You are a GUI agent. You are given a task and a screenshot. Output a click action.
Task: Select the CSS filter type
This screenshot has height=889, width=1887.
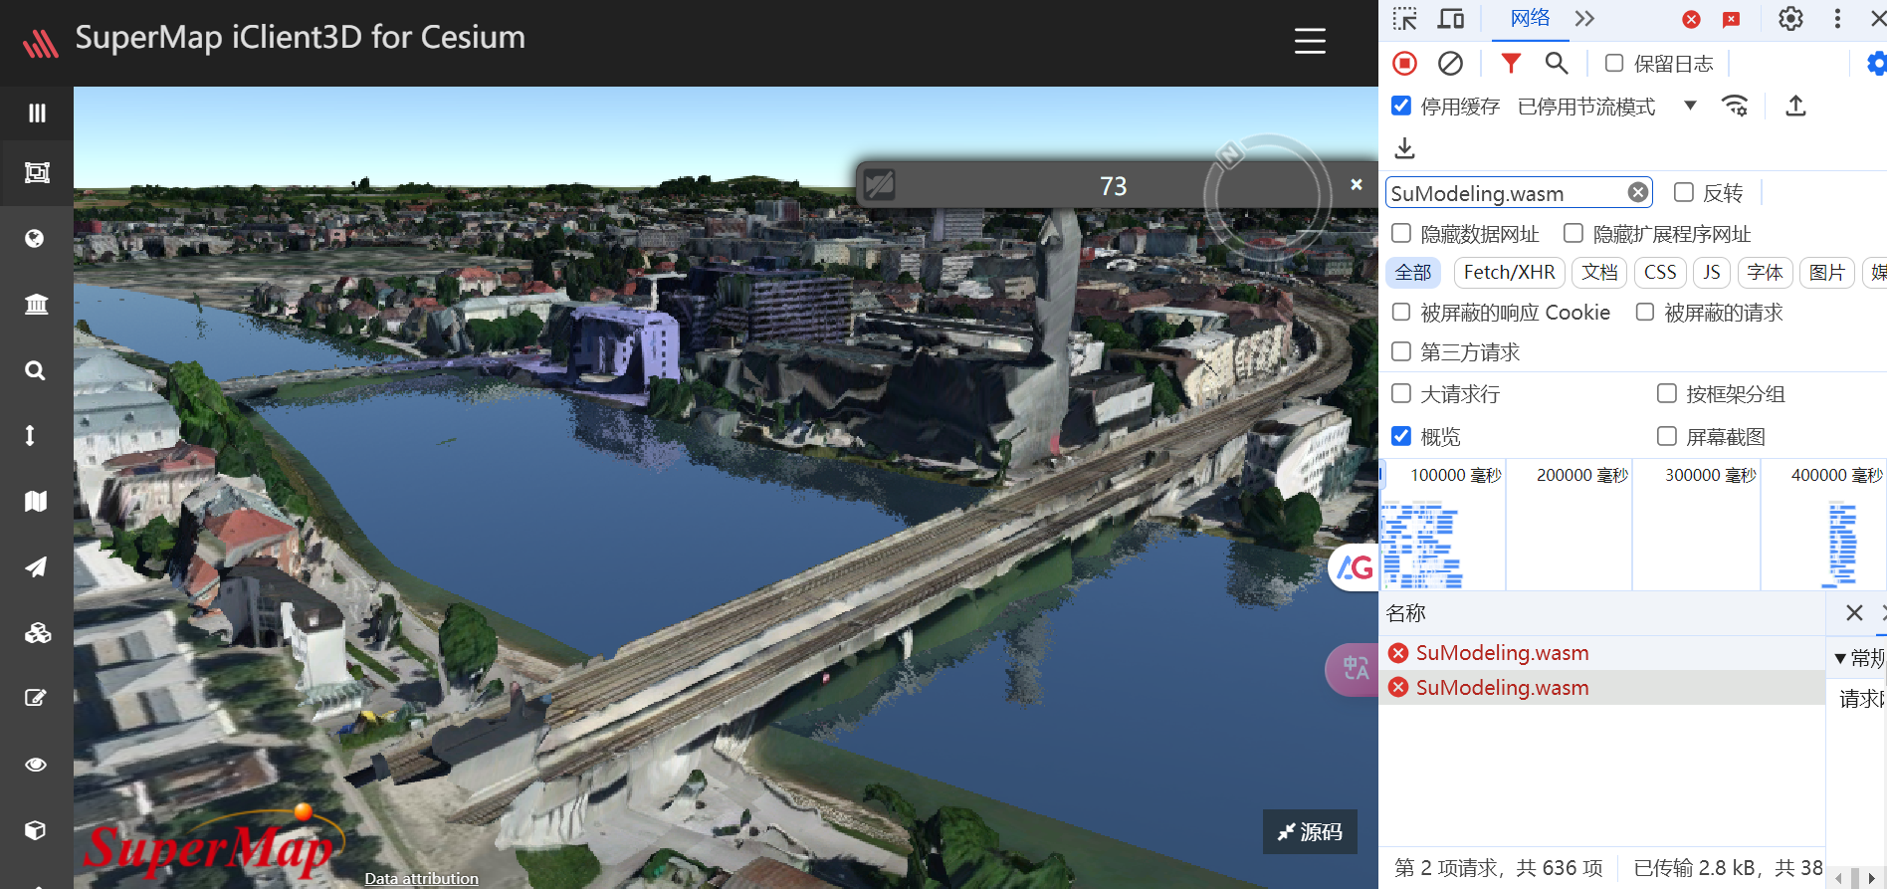(x=1660, y=273)
